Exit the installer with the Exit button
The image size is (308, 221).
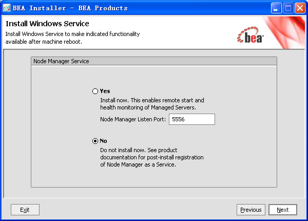(25, 210)
